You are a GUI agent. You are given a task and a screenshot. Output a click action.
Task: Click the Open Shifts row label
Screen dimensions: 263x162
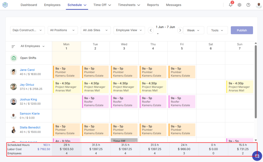click(28, 58)
